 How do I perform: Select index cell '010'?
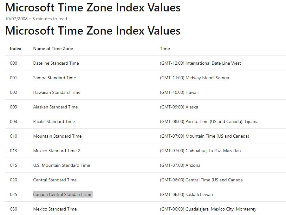(x=14, y=136)
